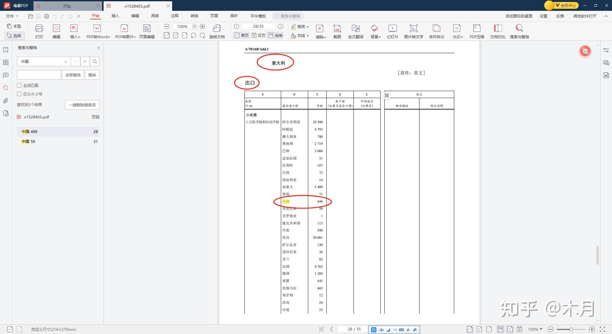The height and width of the screenshot is (334, 612).
Task: Open the zoom percentage dropdown in toolbar
Action: pos(194,26)
